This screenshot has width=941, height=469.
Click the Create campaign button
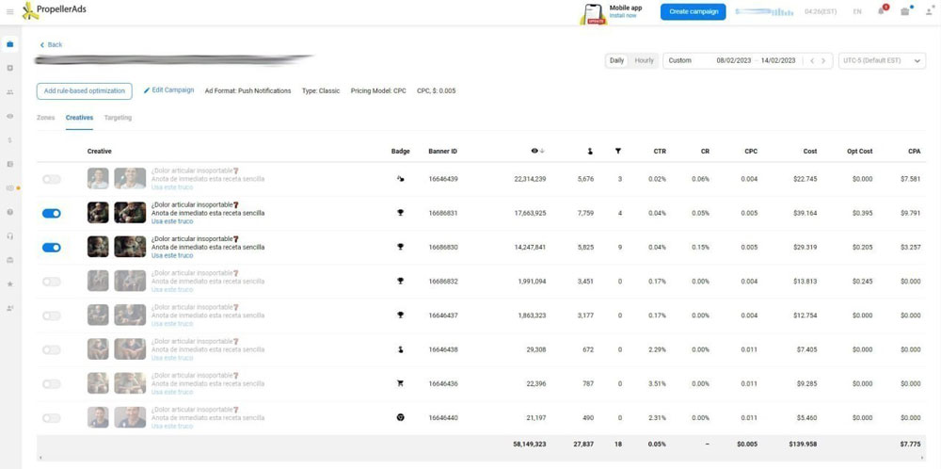point(693,11)
